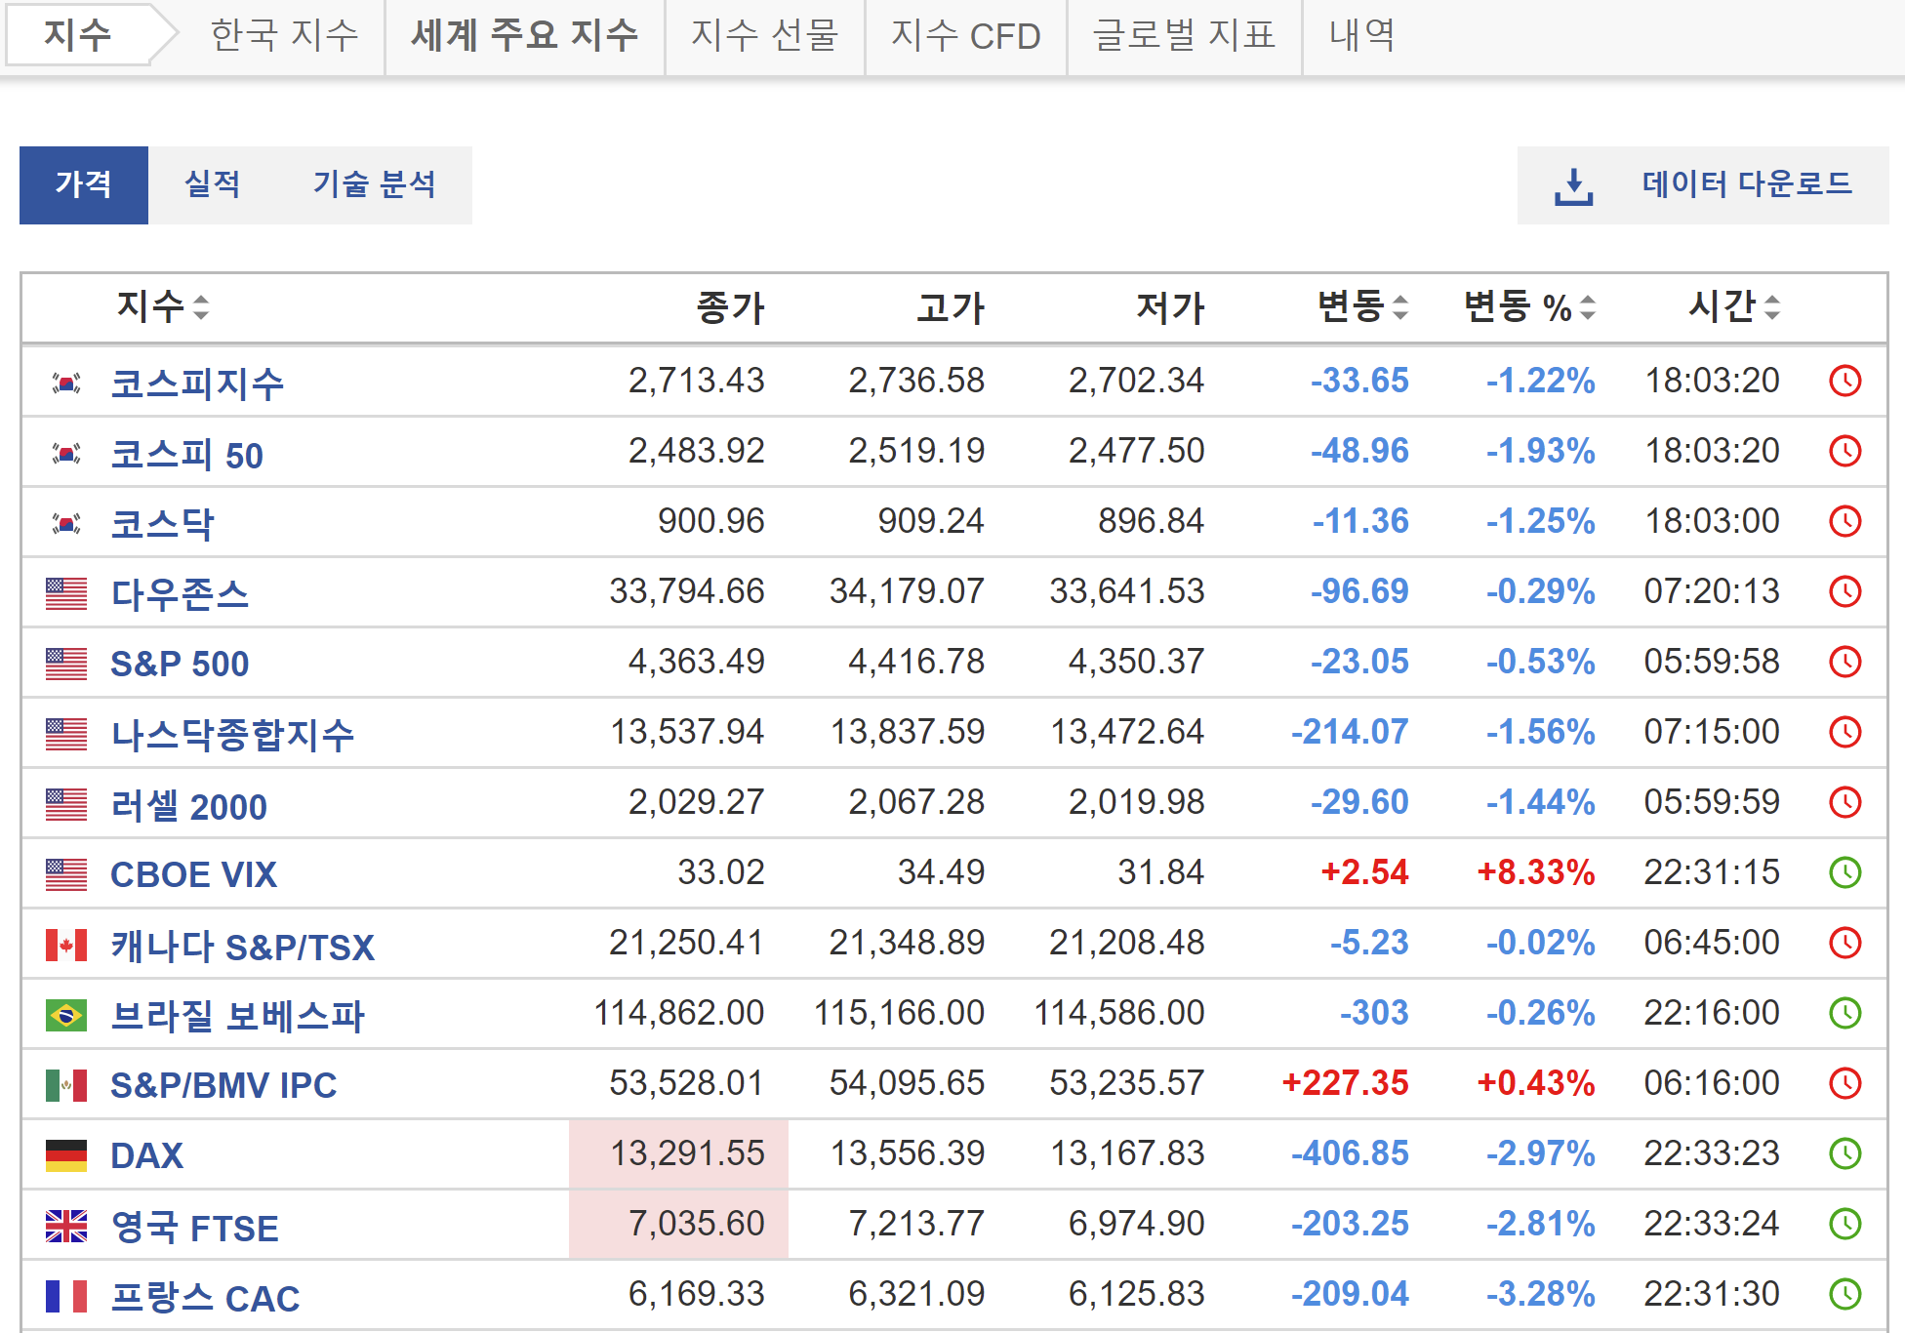Sort table by 지수 column arrows

(x=201, y=307)
